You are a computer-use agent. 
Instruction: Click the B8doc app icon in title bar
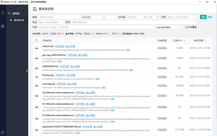[x=2, y=2]
